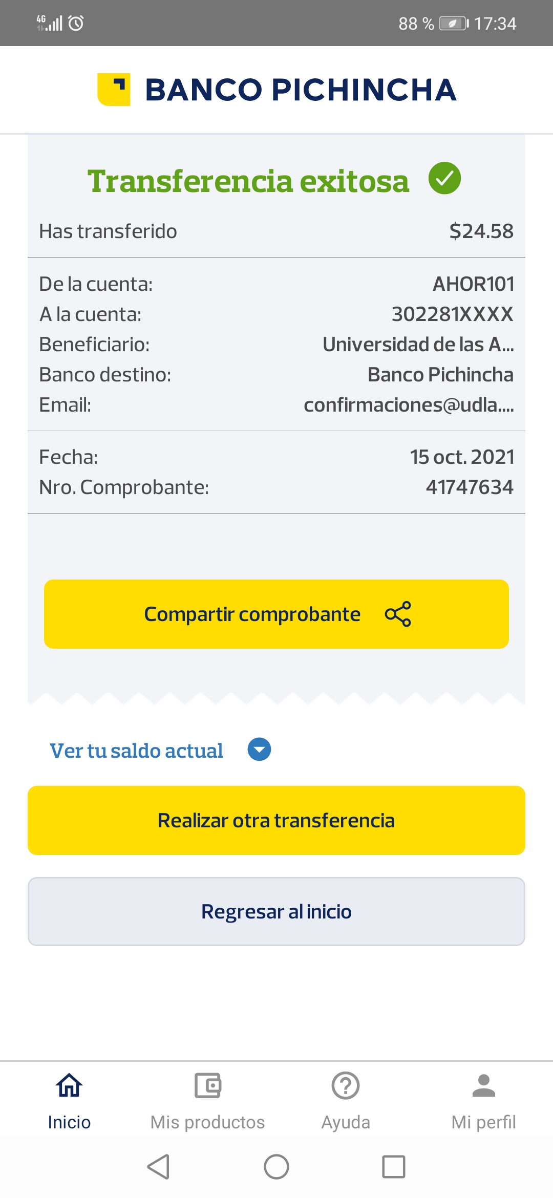
Task: Show balance via Ver tu saldo actual
Action: 136,751
